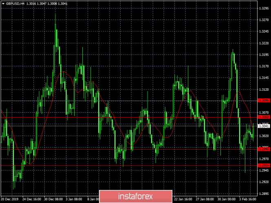Click the 20 Dec 2019 date label
The image size is (271, 203).
10,199
